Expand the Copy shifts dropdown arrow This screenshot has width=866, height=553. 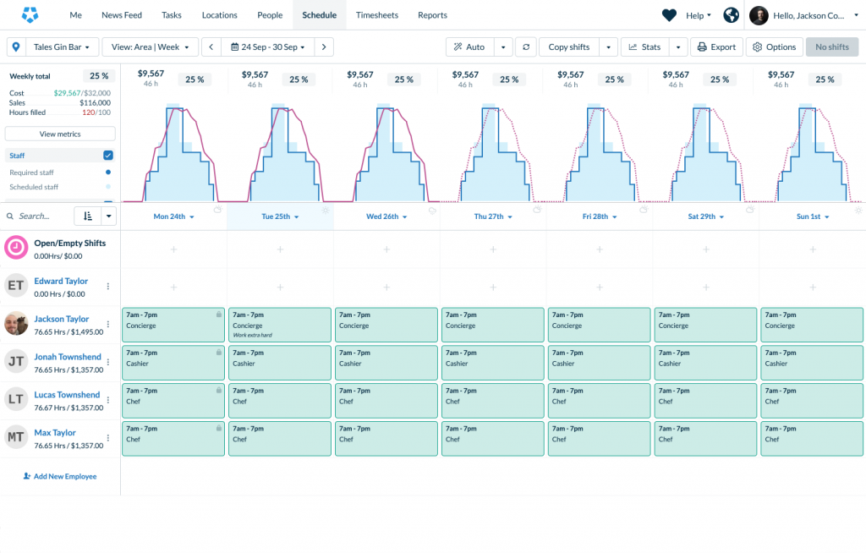pyautogui.click(x=609, y=47)
